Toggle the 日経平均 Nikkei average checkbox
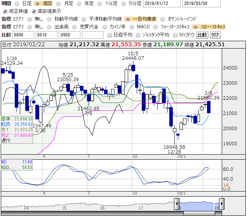247x216 pixels. (x=110, y=35)
